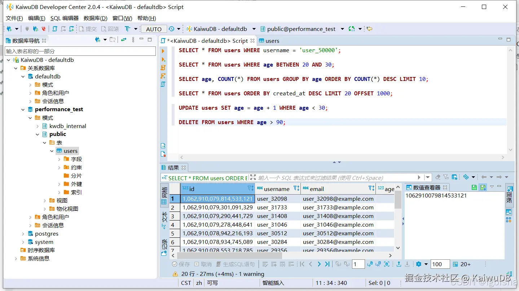The image size is (519, 291).
Task: Open SQL editor script icon in toolbar
Action: tap(55, 29)
